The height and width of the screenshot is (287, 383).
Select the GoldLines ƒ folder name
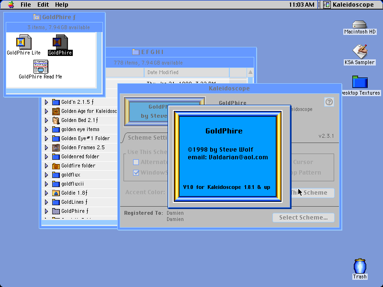tap(75, 202)
